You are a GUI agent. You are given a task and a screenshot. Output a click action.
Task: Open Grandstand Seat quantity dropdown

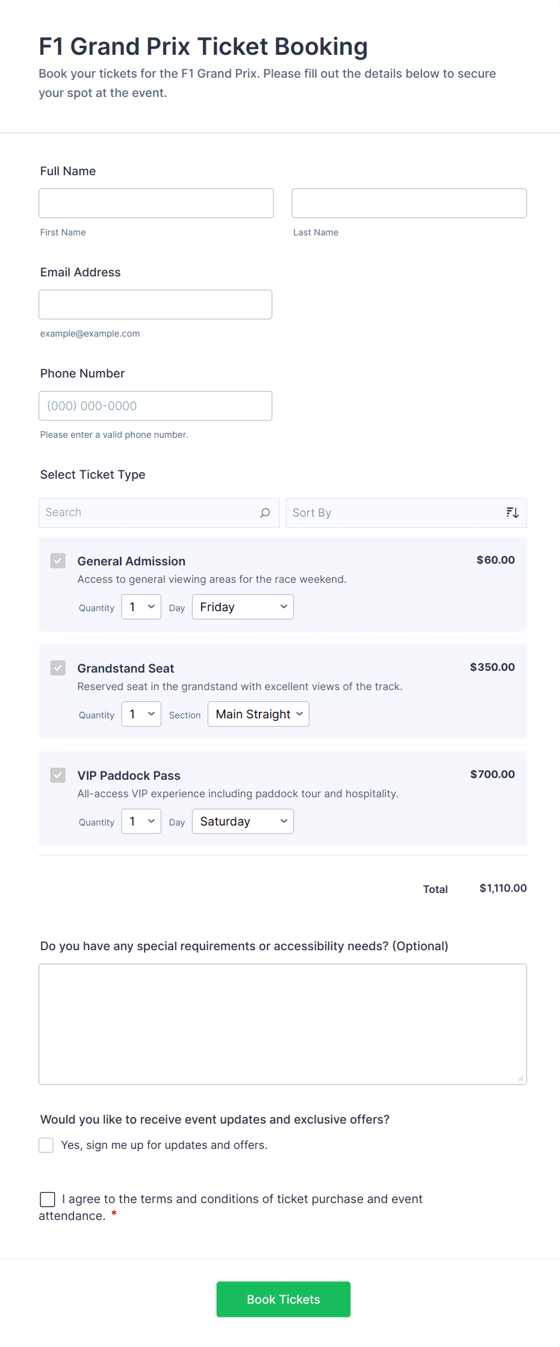141,714
